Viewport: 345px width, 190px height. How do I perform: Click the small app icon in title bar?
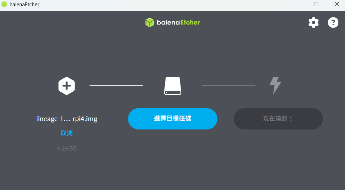4,4
